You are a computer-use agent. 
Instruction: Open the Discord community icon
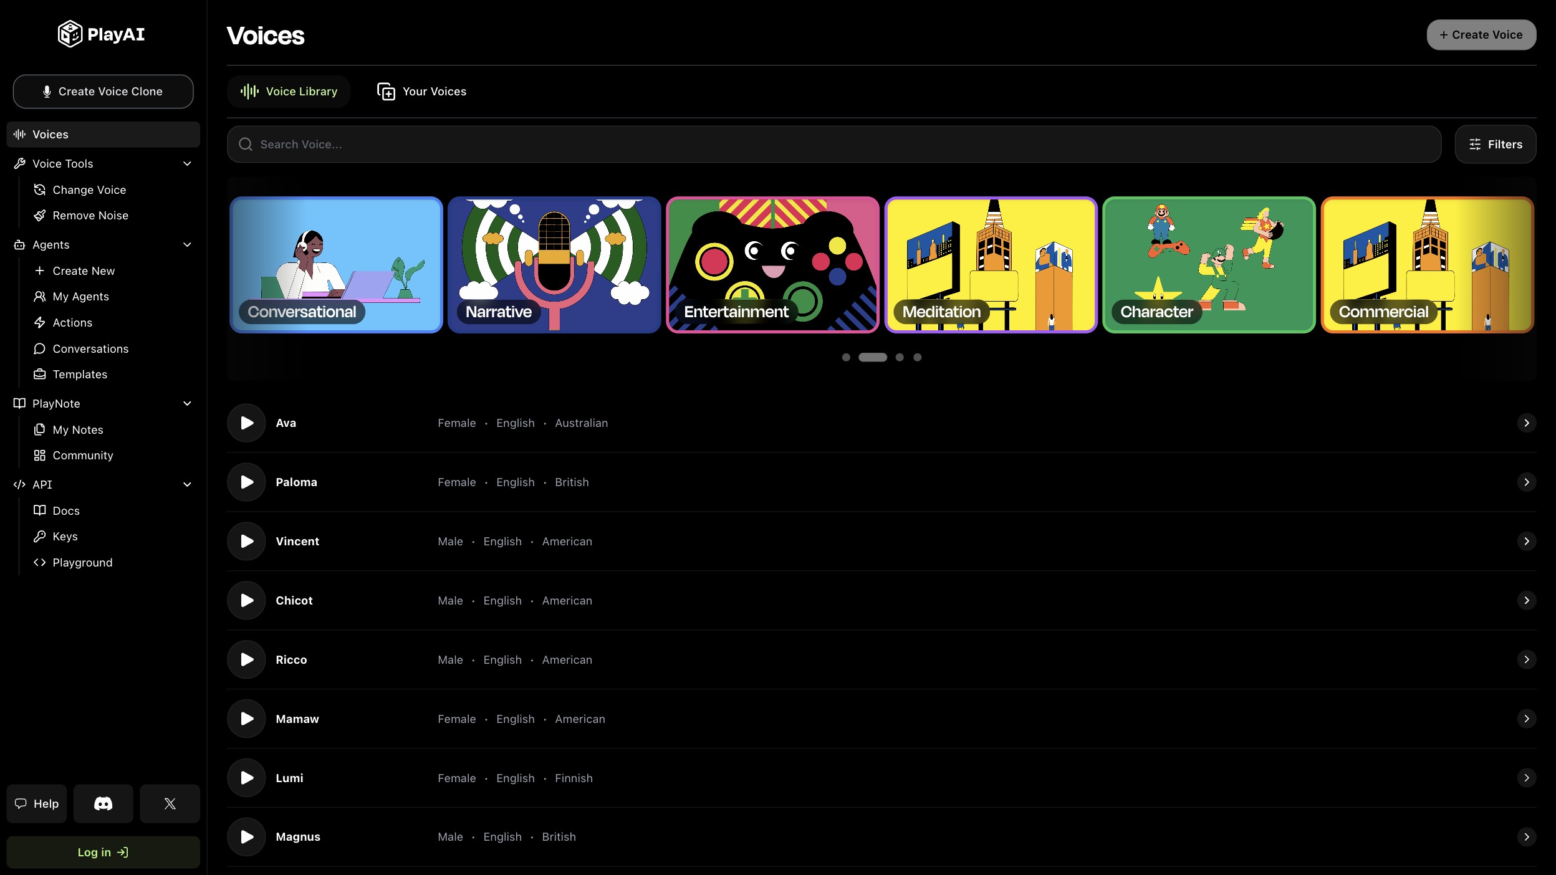coord(103,803)
